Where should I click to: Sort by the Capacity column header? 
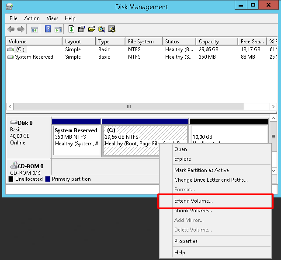(x=217, y=42)
